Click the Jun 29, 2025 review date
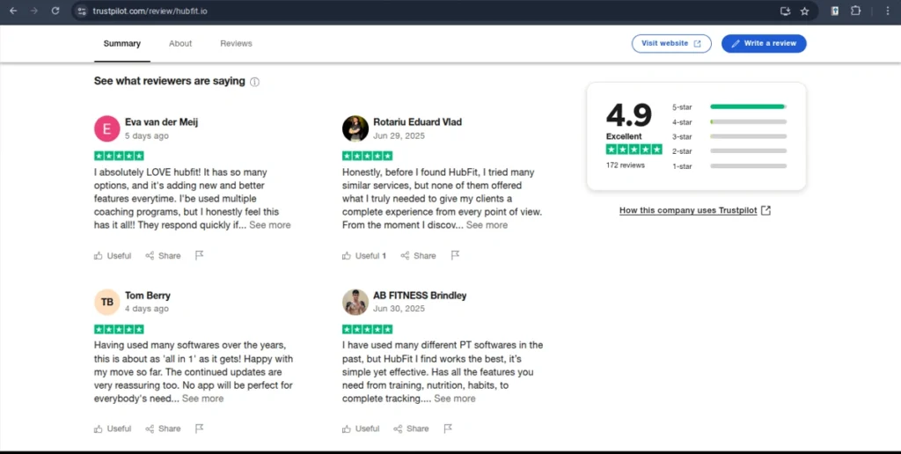901x454 pixels. (x=399, y=136)
